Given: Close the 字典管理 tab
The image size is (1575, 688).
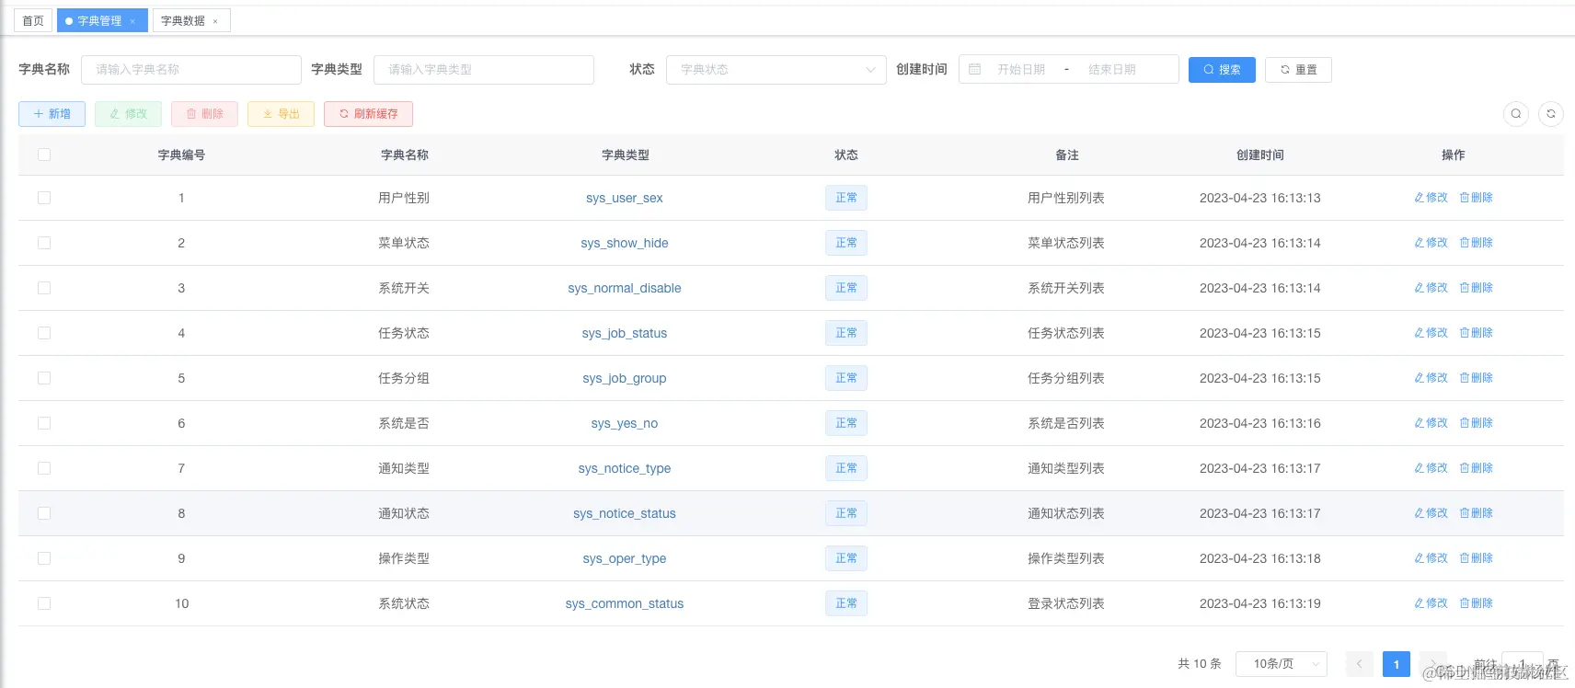Looking at the screenshot, I should click(x=132, y=21).
